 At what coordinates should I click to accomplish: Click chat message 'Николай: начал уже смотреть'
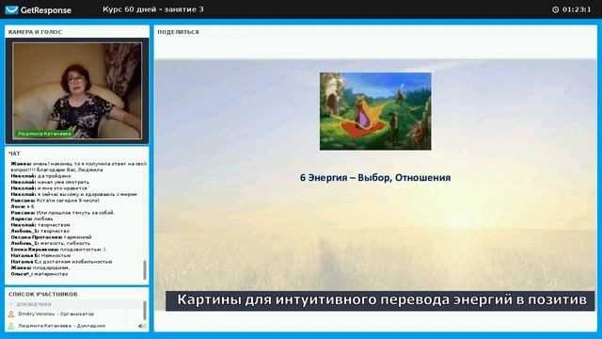tap(50, 182)
